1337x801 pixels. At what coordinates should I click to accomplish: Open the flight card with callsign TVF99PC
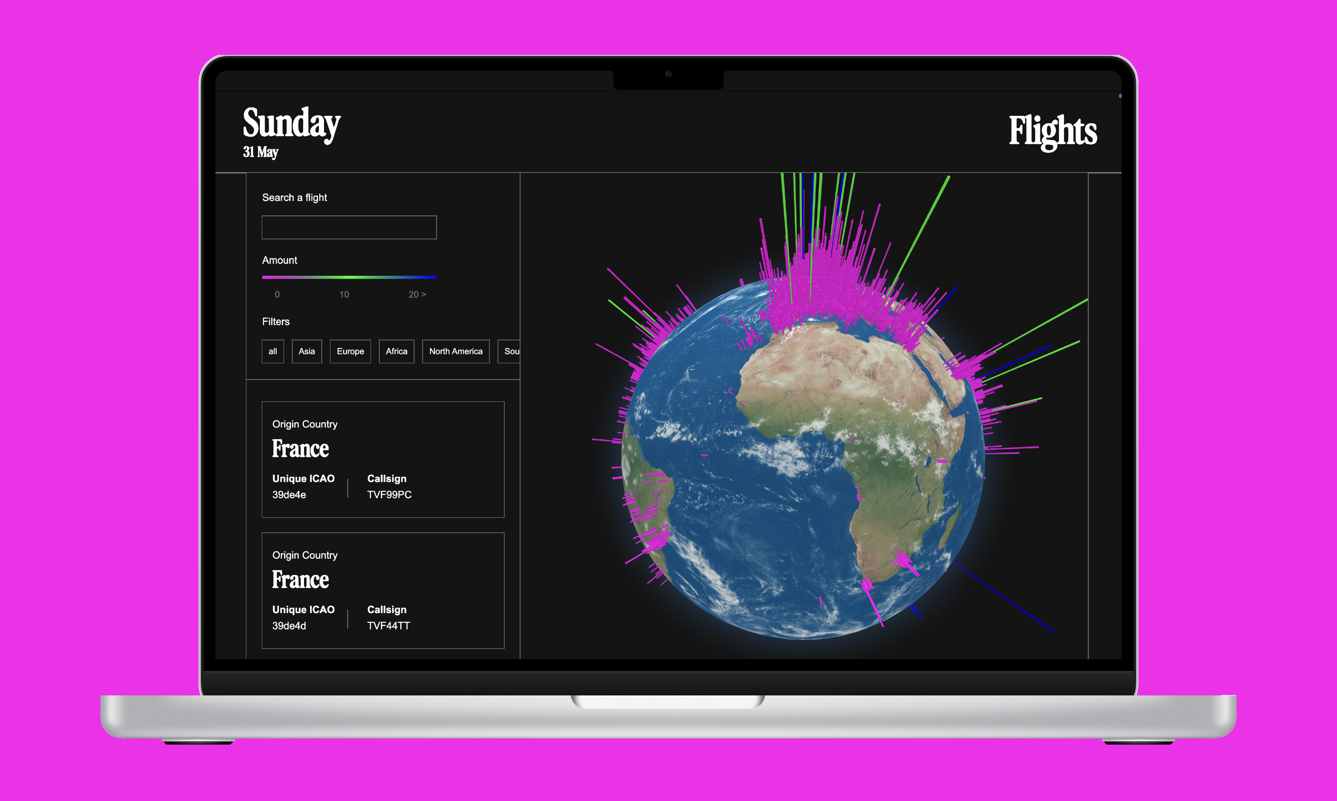[383, 459]
